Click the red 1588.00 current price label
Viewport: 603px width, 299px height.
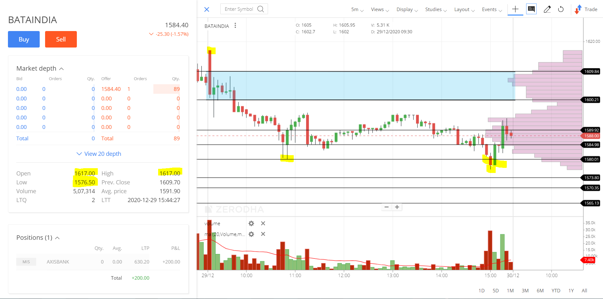(x=591, y=136)
